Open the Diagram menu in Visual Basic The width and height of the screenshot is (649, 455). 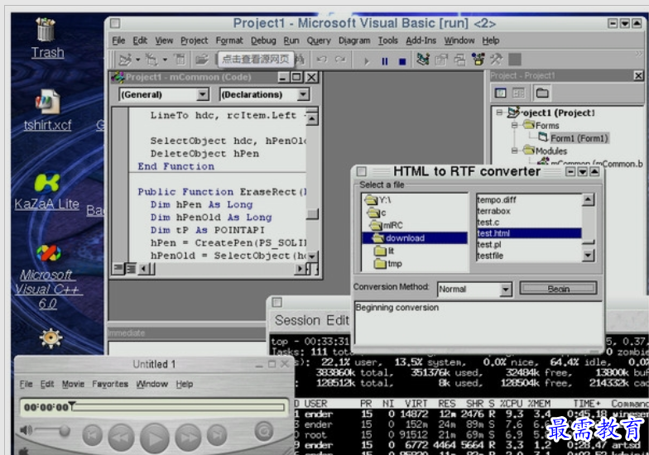(354, 41)
